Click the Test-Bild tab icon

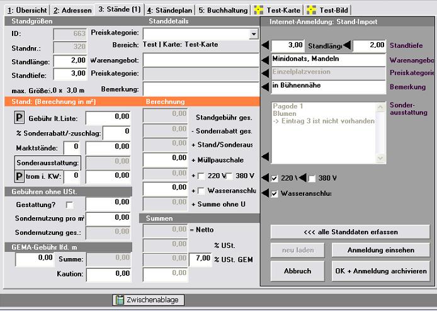point(311,10)
